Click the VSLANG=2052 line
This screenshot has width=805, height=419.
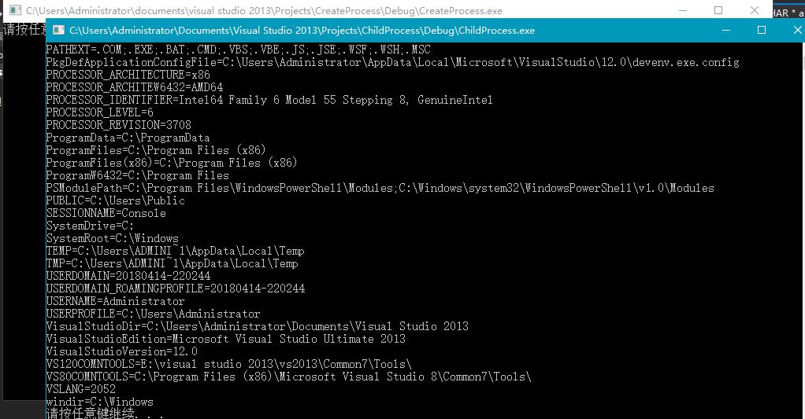pyautogui.click(x=81, y=389)
